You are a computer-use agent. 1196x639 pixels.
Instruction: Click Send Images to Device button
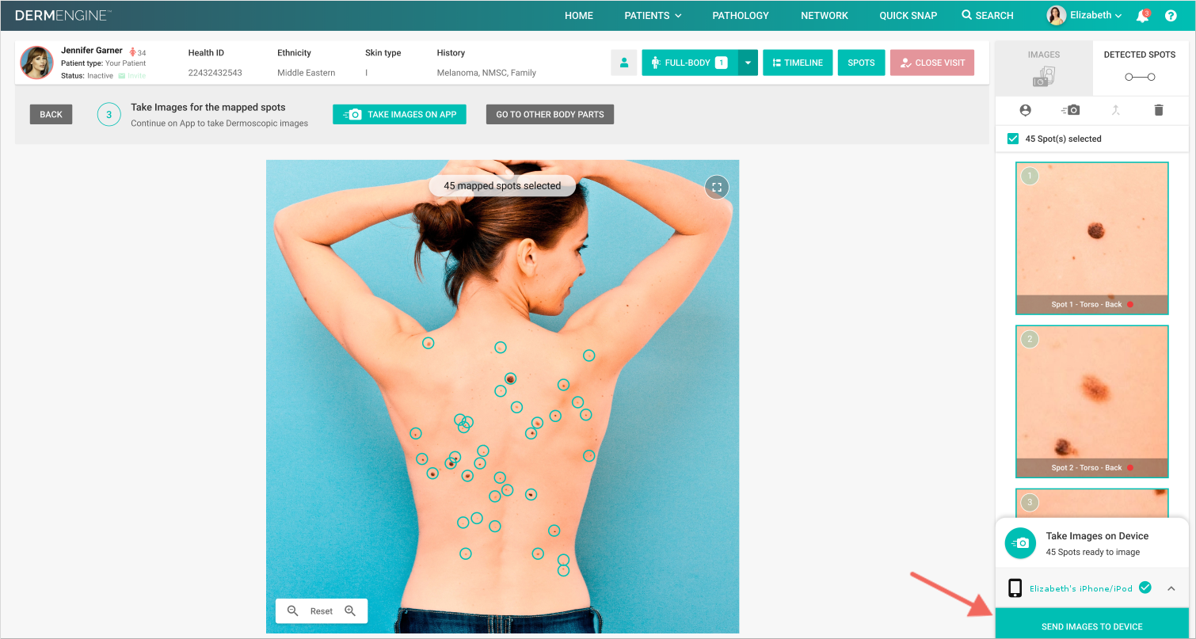(1092, 624)
